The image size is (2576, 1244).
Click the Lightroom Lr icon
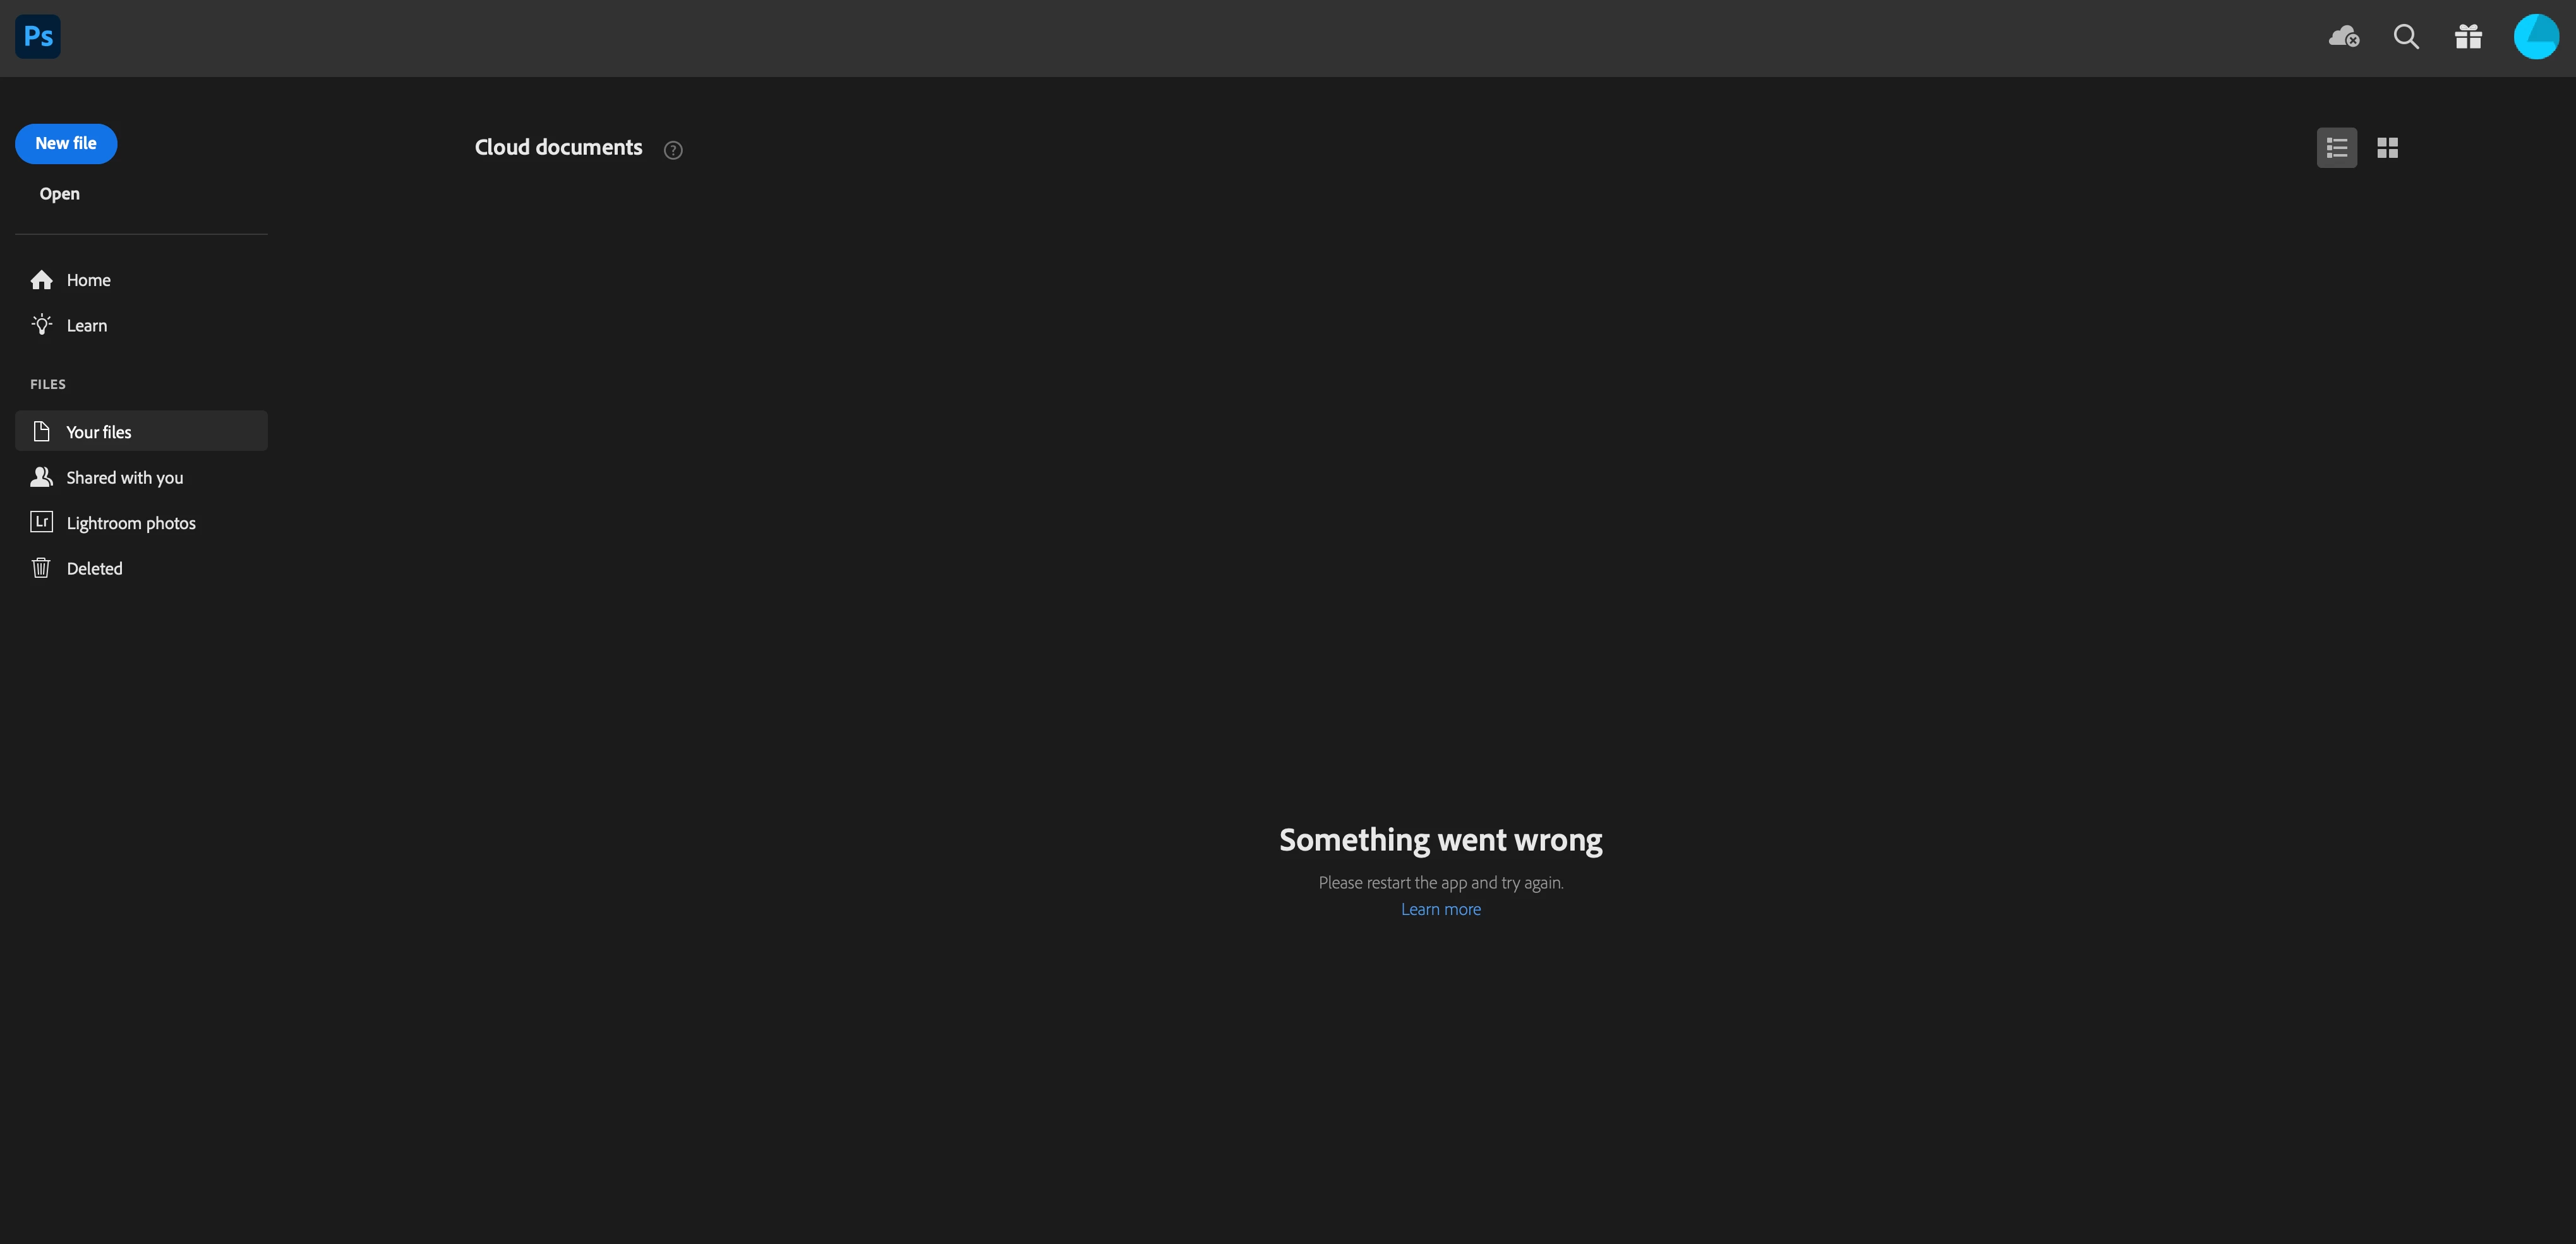point(41,522)
